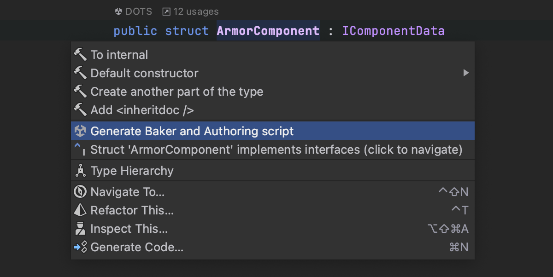The height and width of the screenshot is (277, 553).
Task: Click the Refactor This pyramid icon
Action: click(x=80, y=210)
